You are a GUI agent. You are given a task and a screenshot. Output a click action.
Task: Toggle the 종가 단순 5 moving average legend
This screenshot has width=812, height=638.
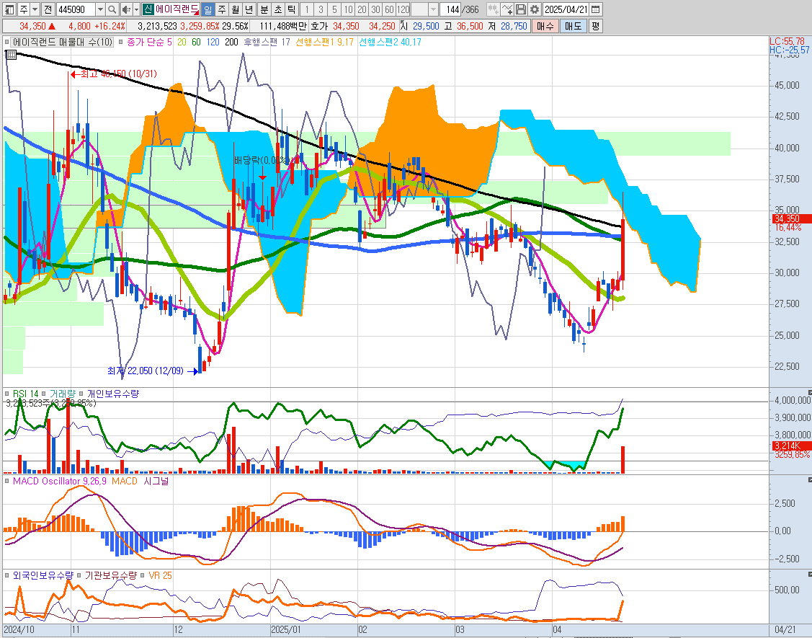120,42
